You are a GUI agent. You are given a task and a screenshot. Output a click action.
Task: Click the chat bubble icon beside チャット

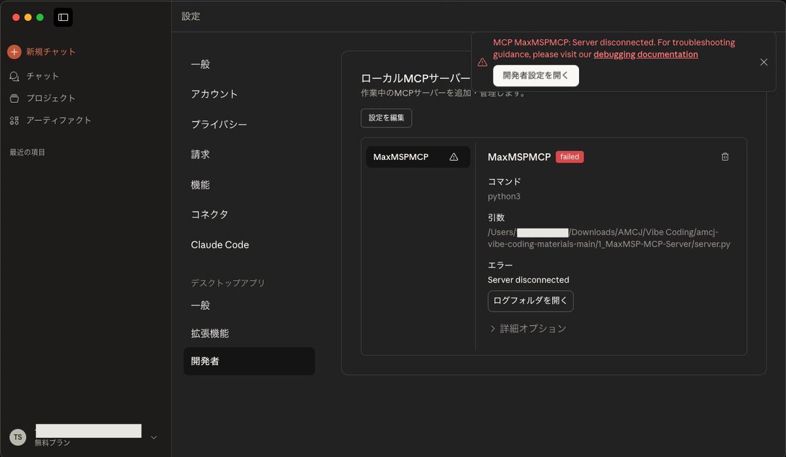(x=14, y=76)
